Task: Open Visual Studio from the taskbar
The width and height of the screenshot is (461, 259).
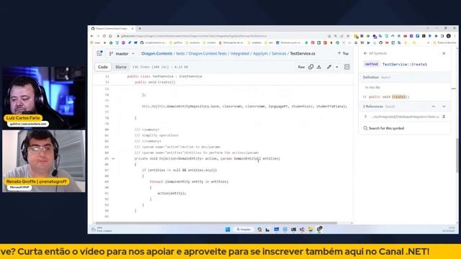Action: pos(302,230)
